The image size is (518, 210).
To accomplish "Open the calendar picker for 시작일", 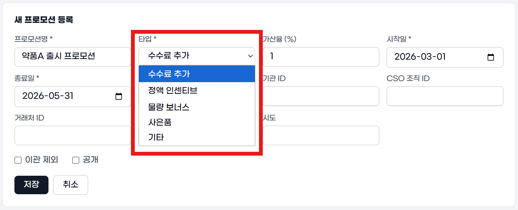I will point(491,57).
